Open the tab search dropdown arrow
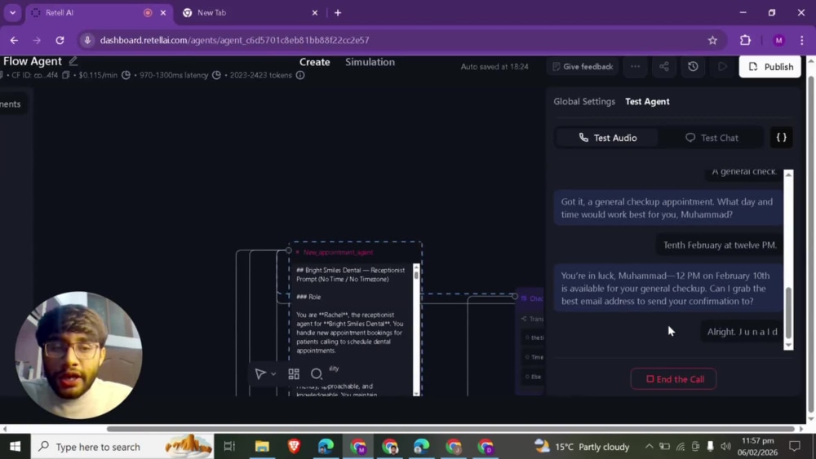Image resolution: width=816 pixels, height=459 pixels. [12, 12]
